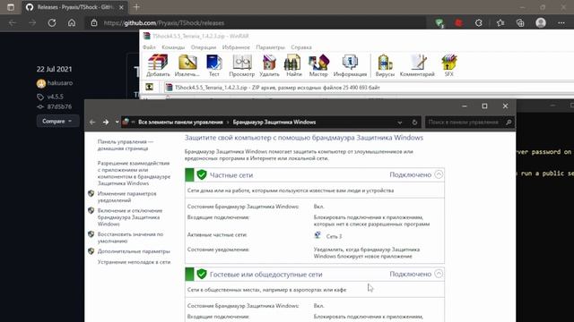Open the WinRAR Справка menu
Screen dimensions: 574x322
coord(301,47)
